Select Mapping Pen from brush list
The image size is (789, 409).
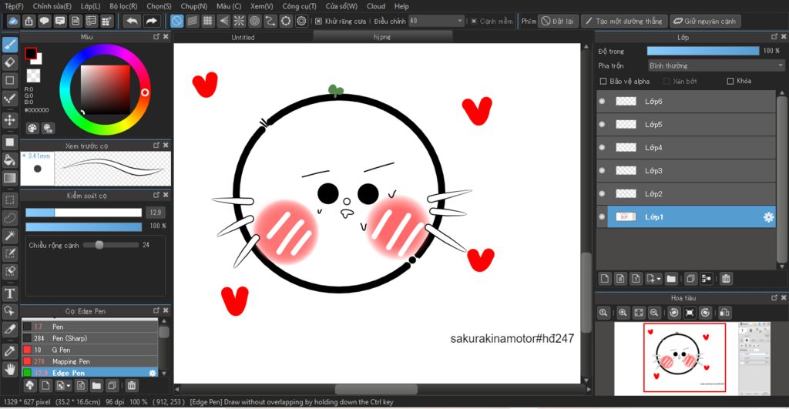click(89, 362)
